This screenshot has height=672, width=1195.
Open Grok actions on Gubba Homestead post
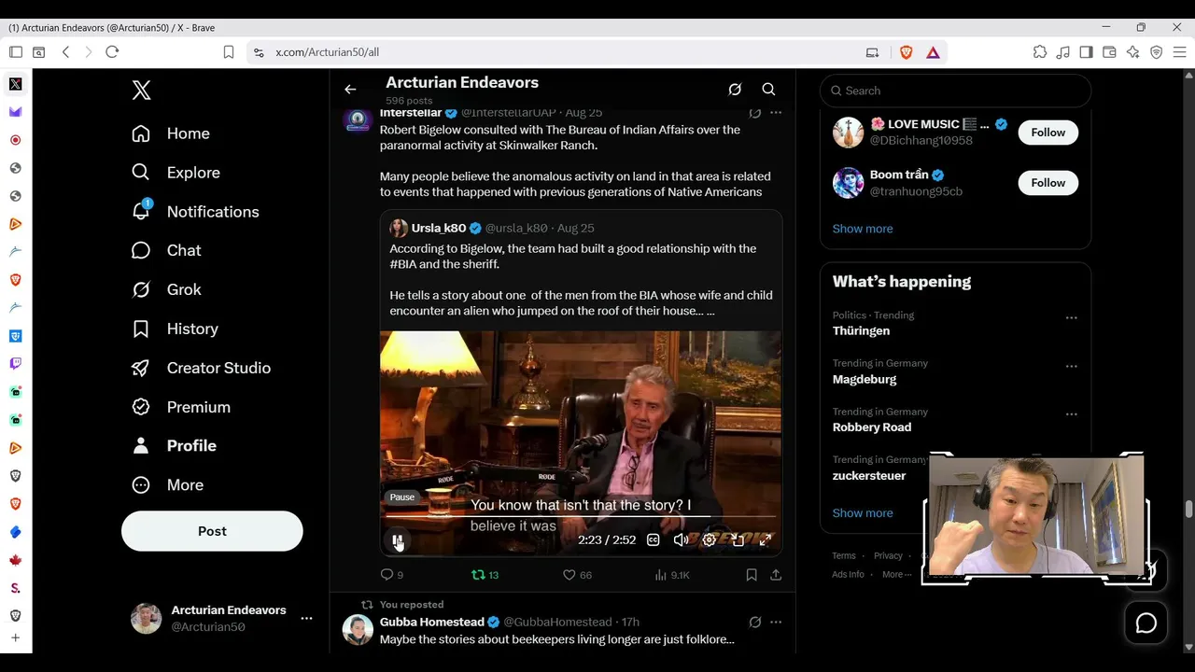tap(755, 622)
